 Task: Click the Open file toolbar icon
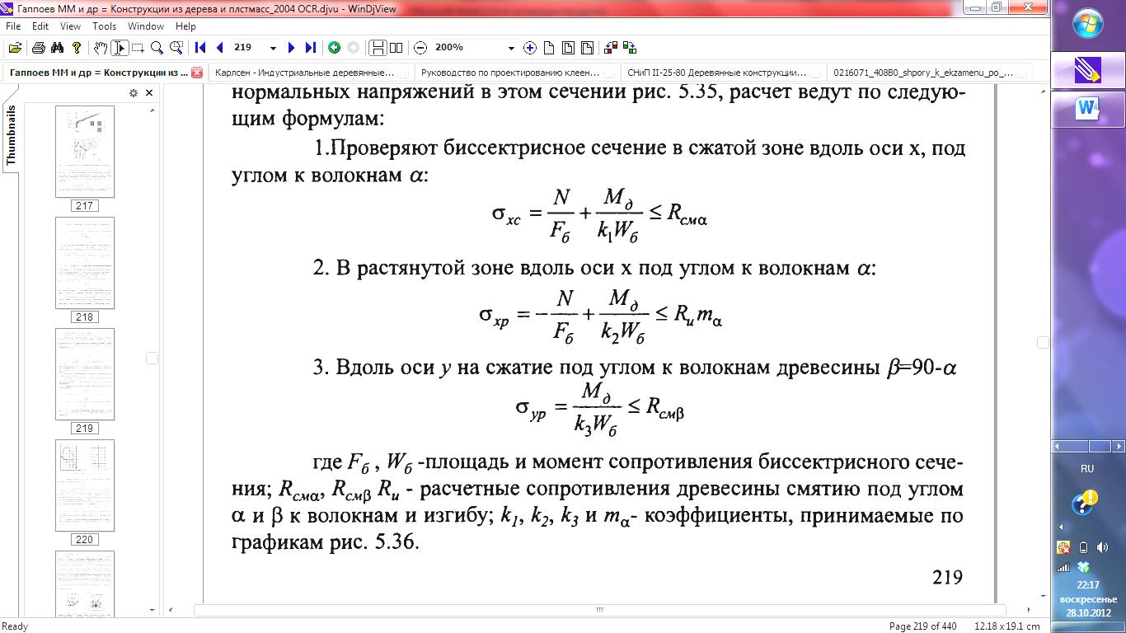[x=16, y=48]
